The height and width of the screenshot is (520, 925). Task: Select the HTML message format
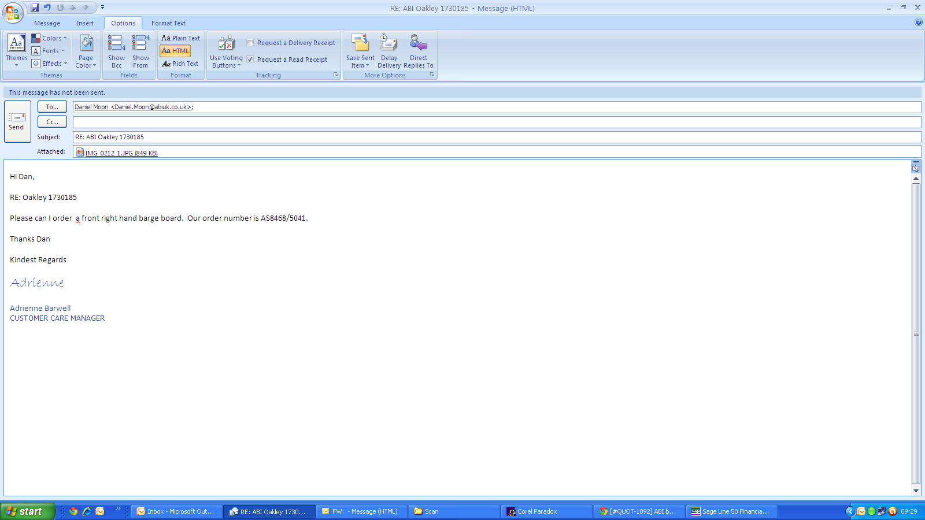click(x=175, y=51)
